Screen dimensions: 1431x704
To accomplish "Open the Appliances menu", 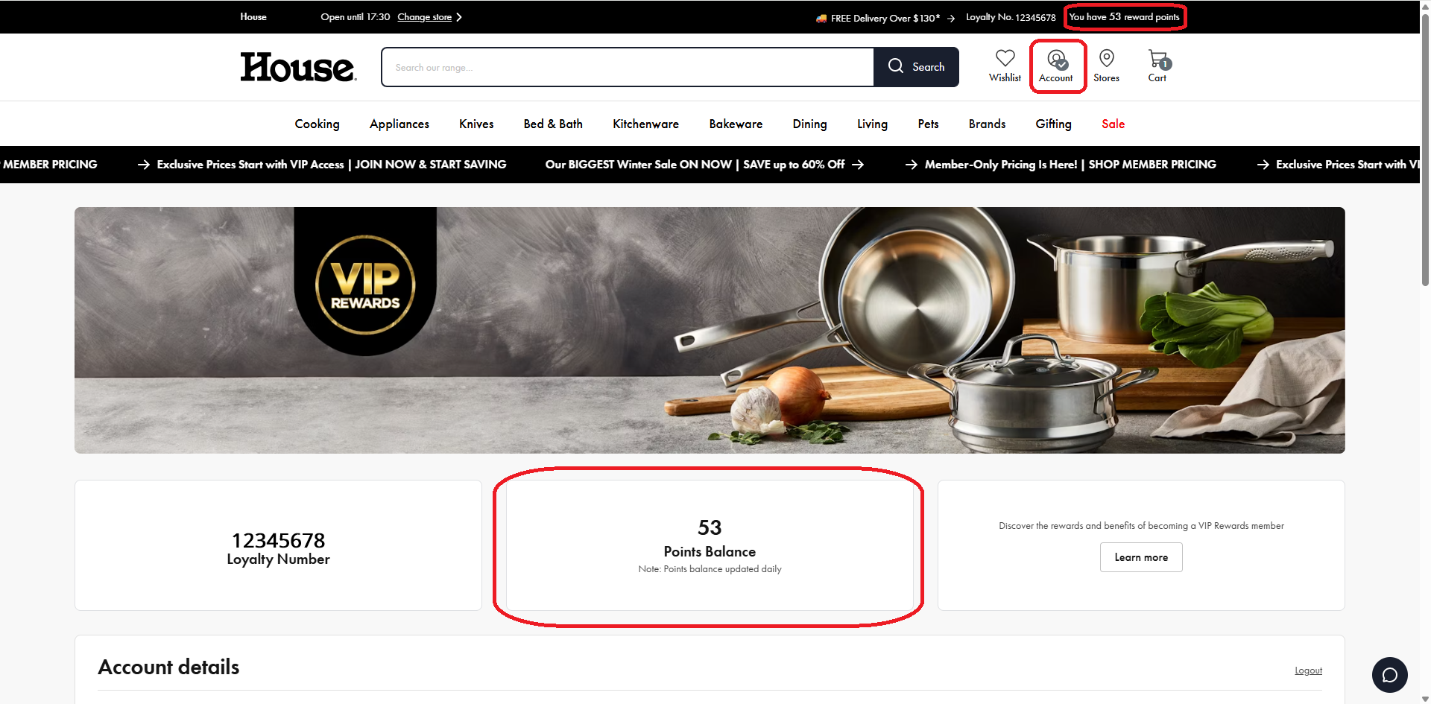I will click(399, 124).
